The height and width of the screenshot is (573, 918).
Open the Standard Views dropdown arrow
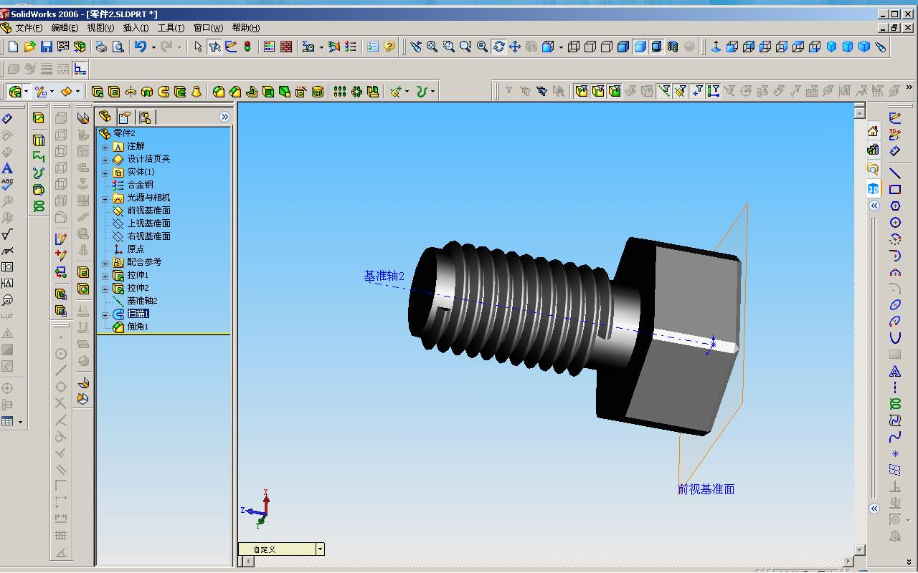click(x=561, y=47)
